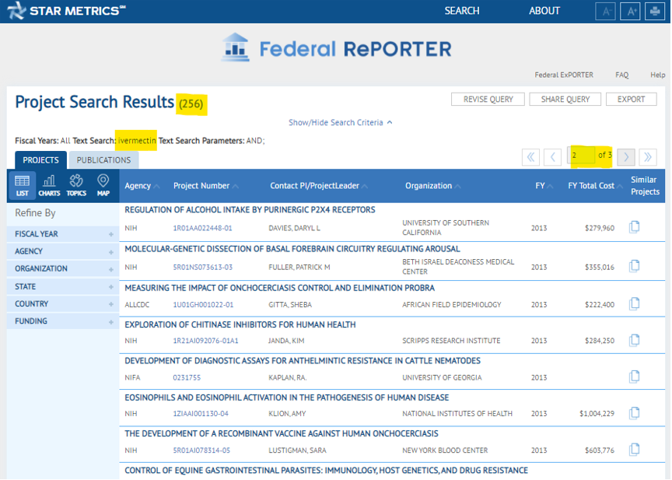
Task: Show similar projects for 5R01AI078314-05
Action: point(635,450)
